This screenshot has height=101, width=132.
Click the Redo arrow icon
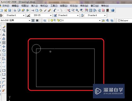tap(61, 10)
